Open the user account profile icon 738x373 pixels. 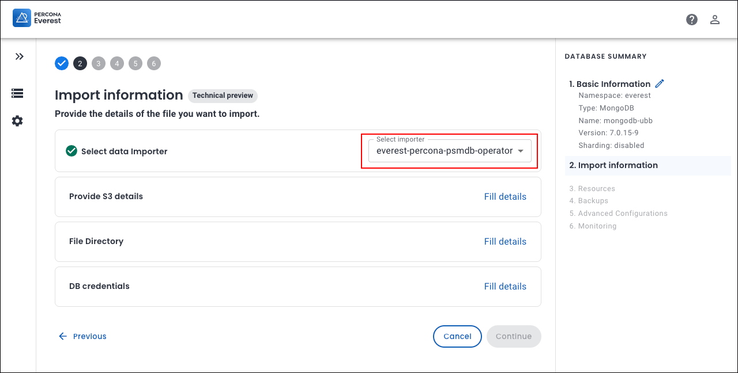point(715,20)
